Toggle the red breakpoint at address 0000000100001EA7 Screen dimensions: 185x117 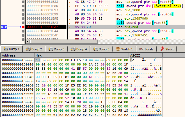click(x=23, y=27)
